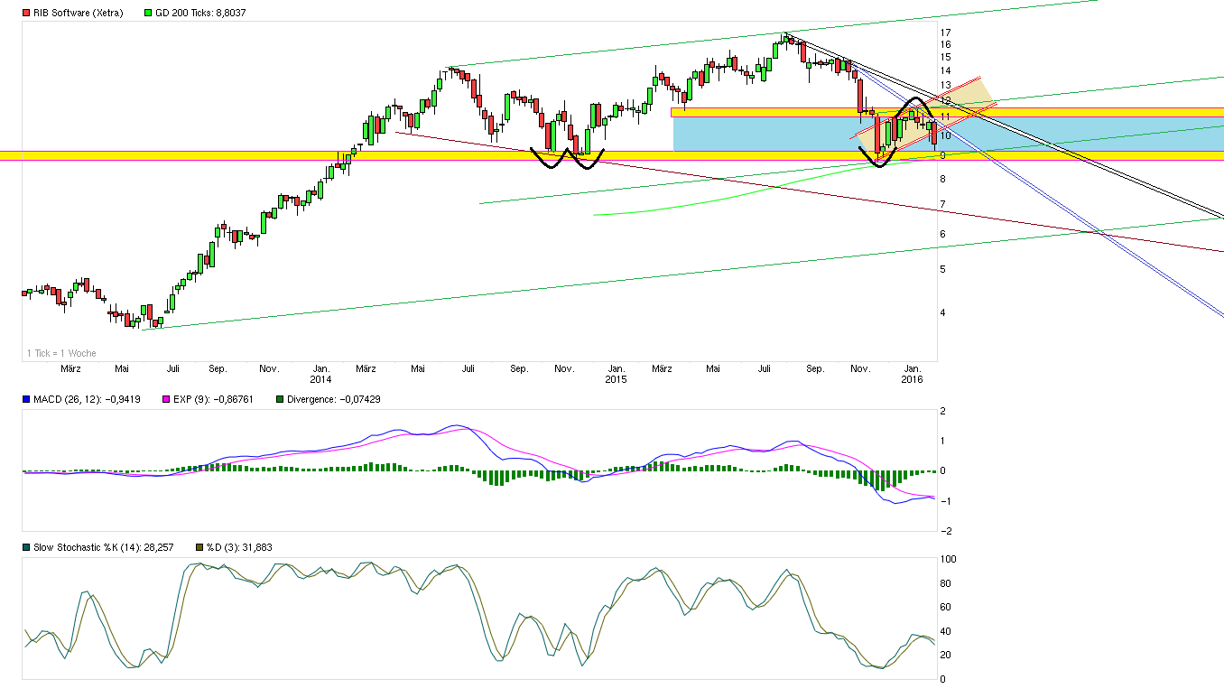Image resolution: width=1224 pixels, height=698 pixels.
Task: Click the 2014 year label on time axis
Action: tap(320, 379)
